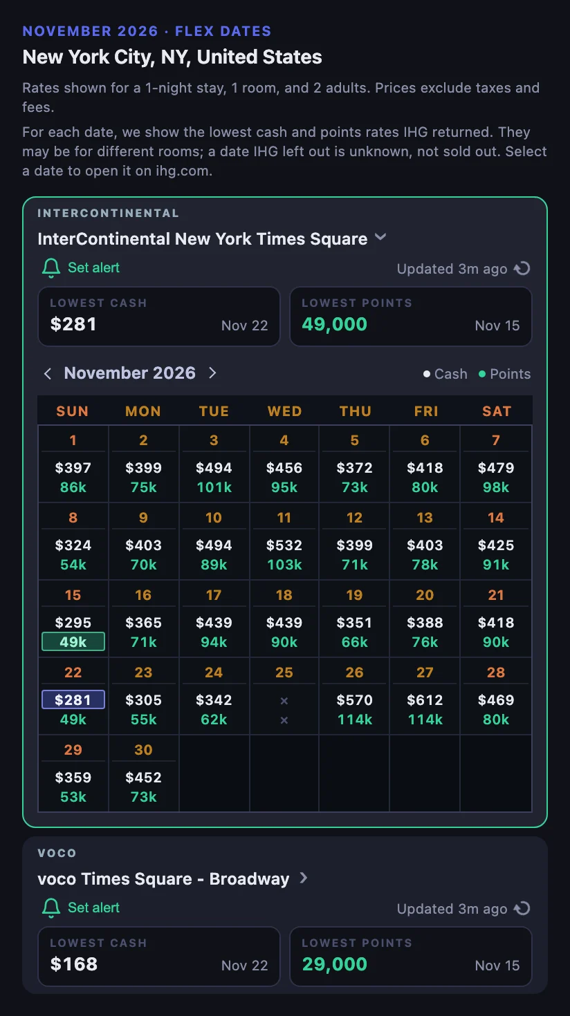Open InterContinental lowest points 49,000 card
The height and width of the screenshot is (1016, 570).
pyautogui.click(x=411, y=317)
